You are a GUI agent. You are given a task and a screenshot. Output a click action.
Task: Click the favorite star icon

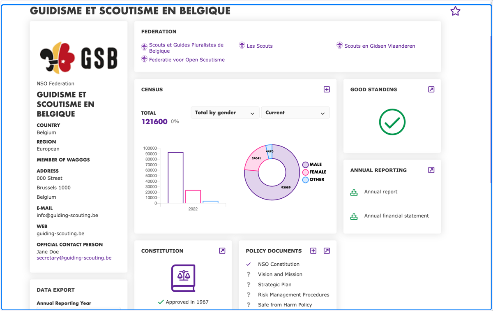[455, 11]
